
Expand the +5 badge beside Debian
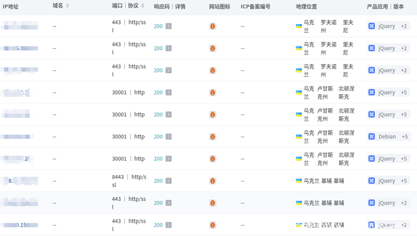click(x=405, y=137)
